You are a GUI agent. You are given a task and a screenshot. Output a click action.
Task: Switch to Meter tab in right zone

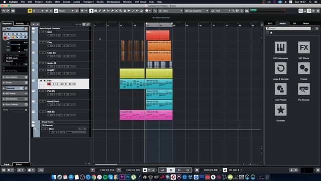(306, 24)
